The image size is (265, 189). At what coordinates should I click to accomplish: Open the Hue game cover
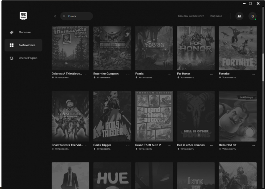tap(112, 176)
